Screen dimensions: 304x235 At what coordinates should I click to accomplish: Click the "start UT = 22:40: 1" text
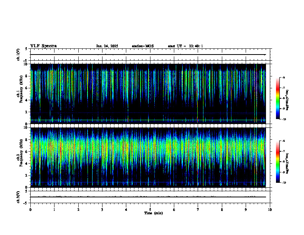pyautogui.click(x=185, y=46)
